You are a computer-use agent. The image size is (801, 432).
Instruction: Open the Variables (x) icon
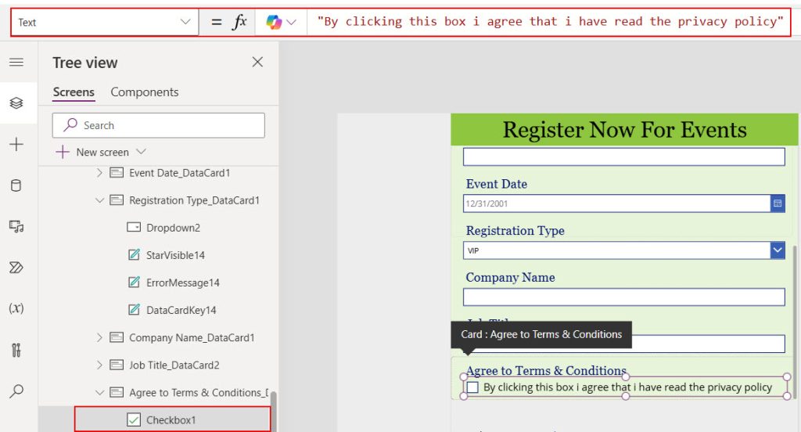pyautogui.click(x=16, y=308)
